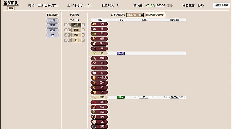Decrease 铁器 max quantity by large step
232x129 pixels.
(x=165, y=97)
